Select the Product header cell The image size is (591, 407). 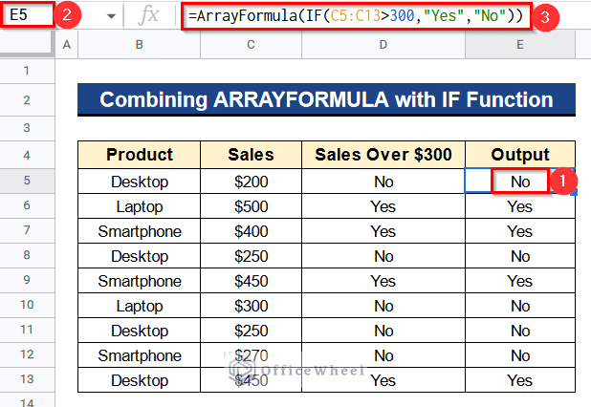[x=139, y=155]
